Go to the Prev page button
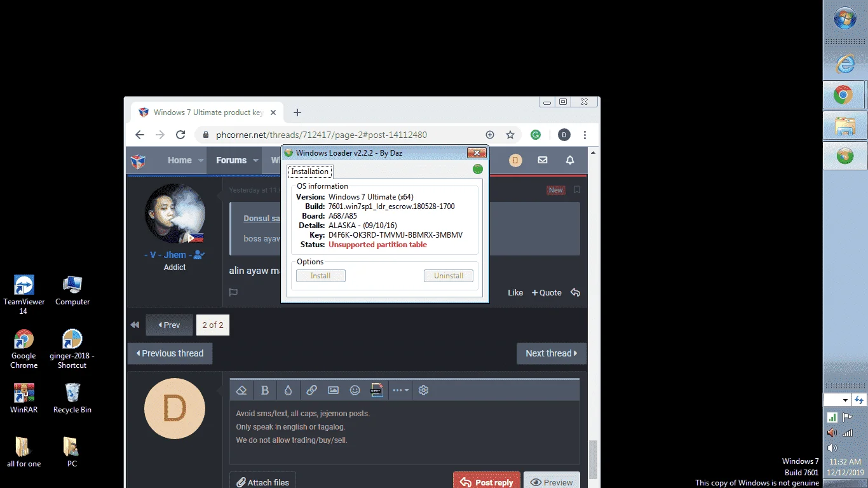Image resolution: width=868 pixels, height=488 pixels. [169, 325]
